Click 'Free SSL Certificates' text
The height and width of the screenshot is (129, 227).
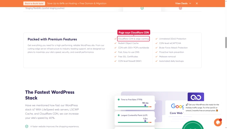click(x=128, y=56)
